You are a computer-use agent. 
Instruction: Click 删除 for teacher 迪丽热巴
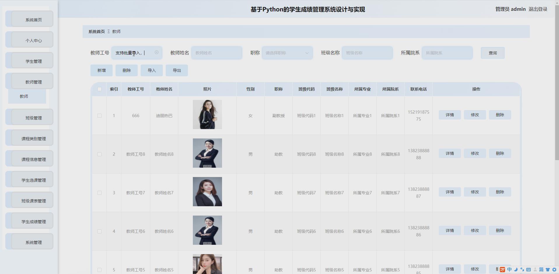tap(500, 115)
